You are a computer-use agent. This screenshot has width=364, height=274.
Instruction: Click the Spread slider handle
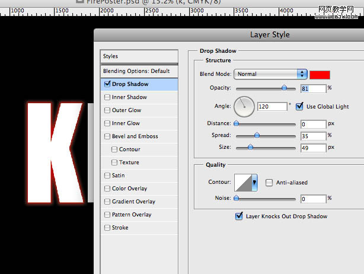pos(257,135)
